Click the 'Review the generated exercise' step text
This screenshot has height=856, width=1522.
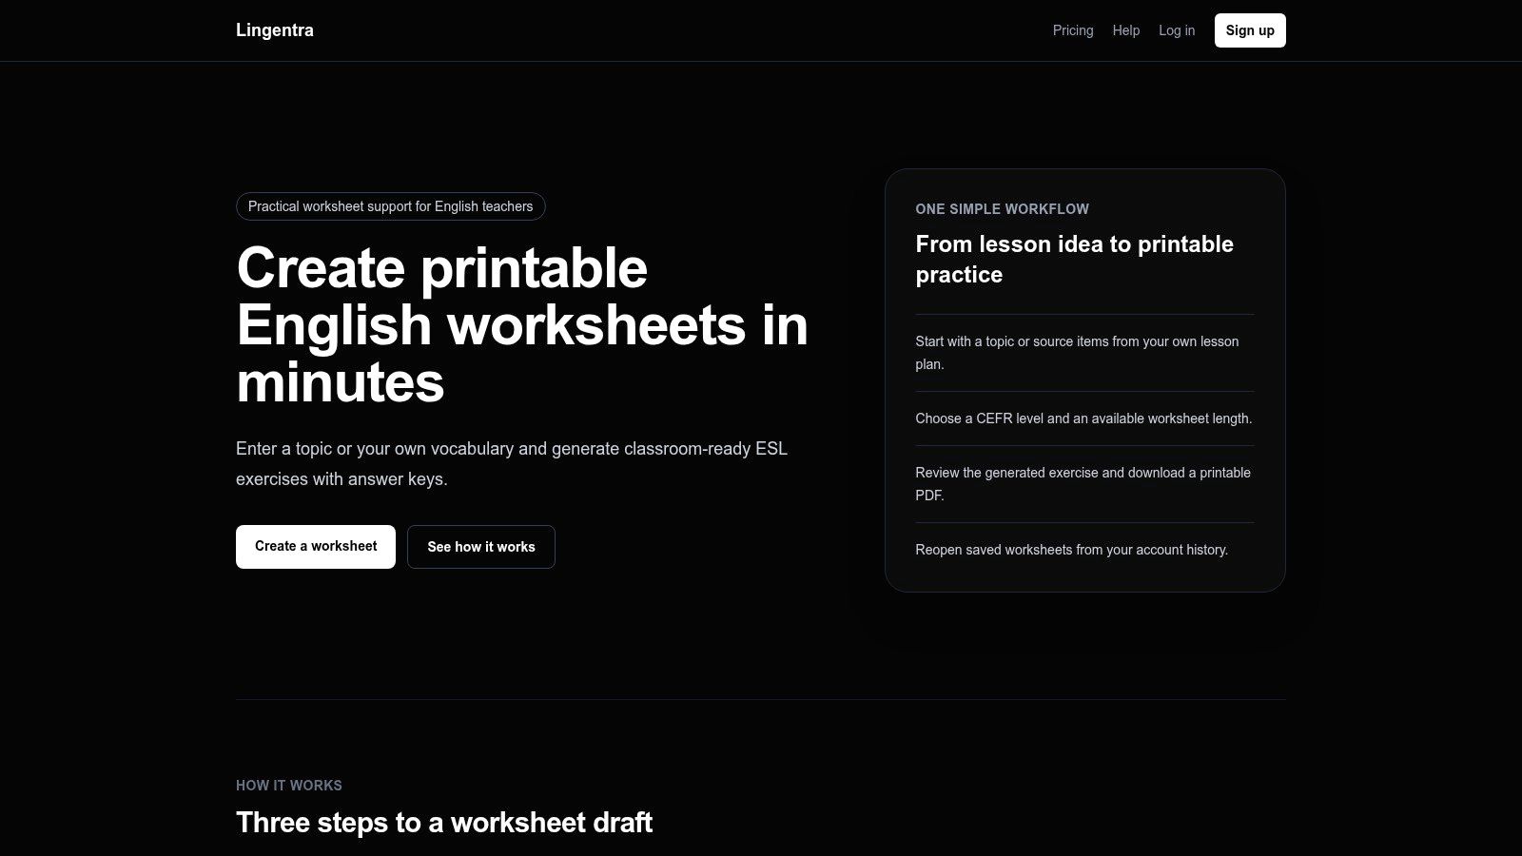(x=1083, y=484)
